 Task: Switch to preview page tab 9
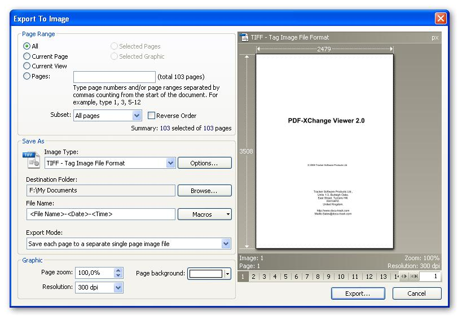(x=328, y=277)
